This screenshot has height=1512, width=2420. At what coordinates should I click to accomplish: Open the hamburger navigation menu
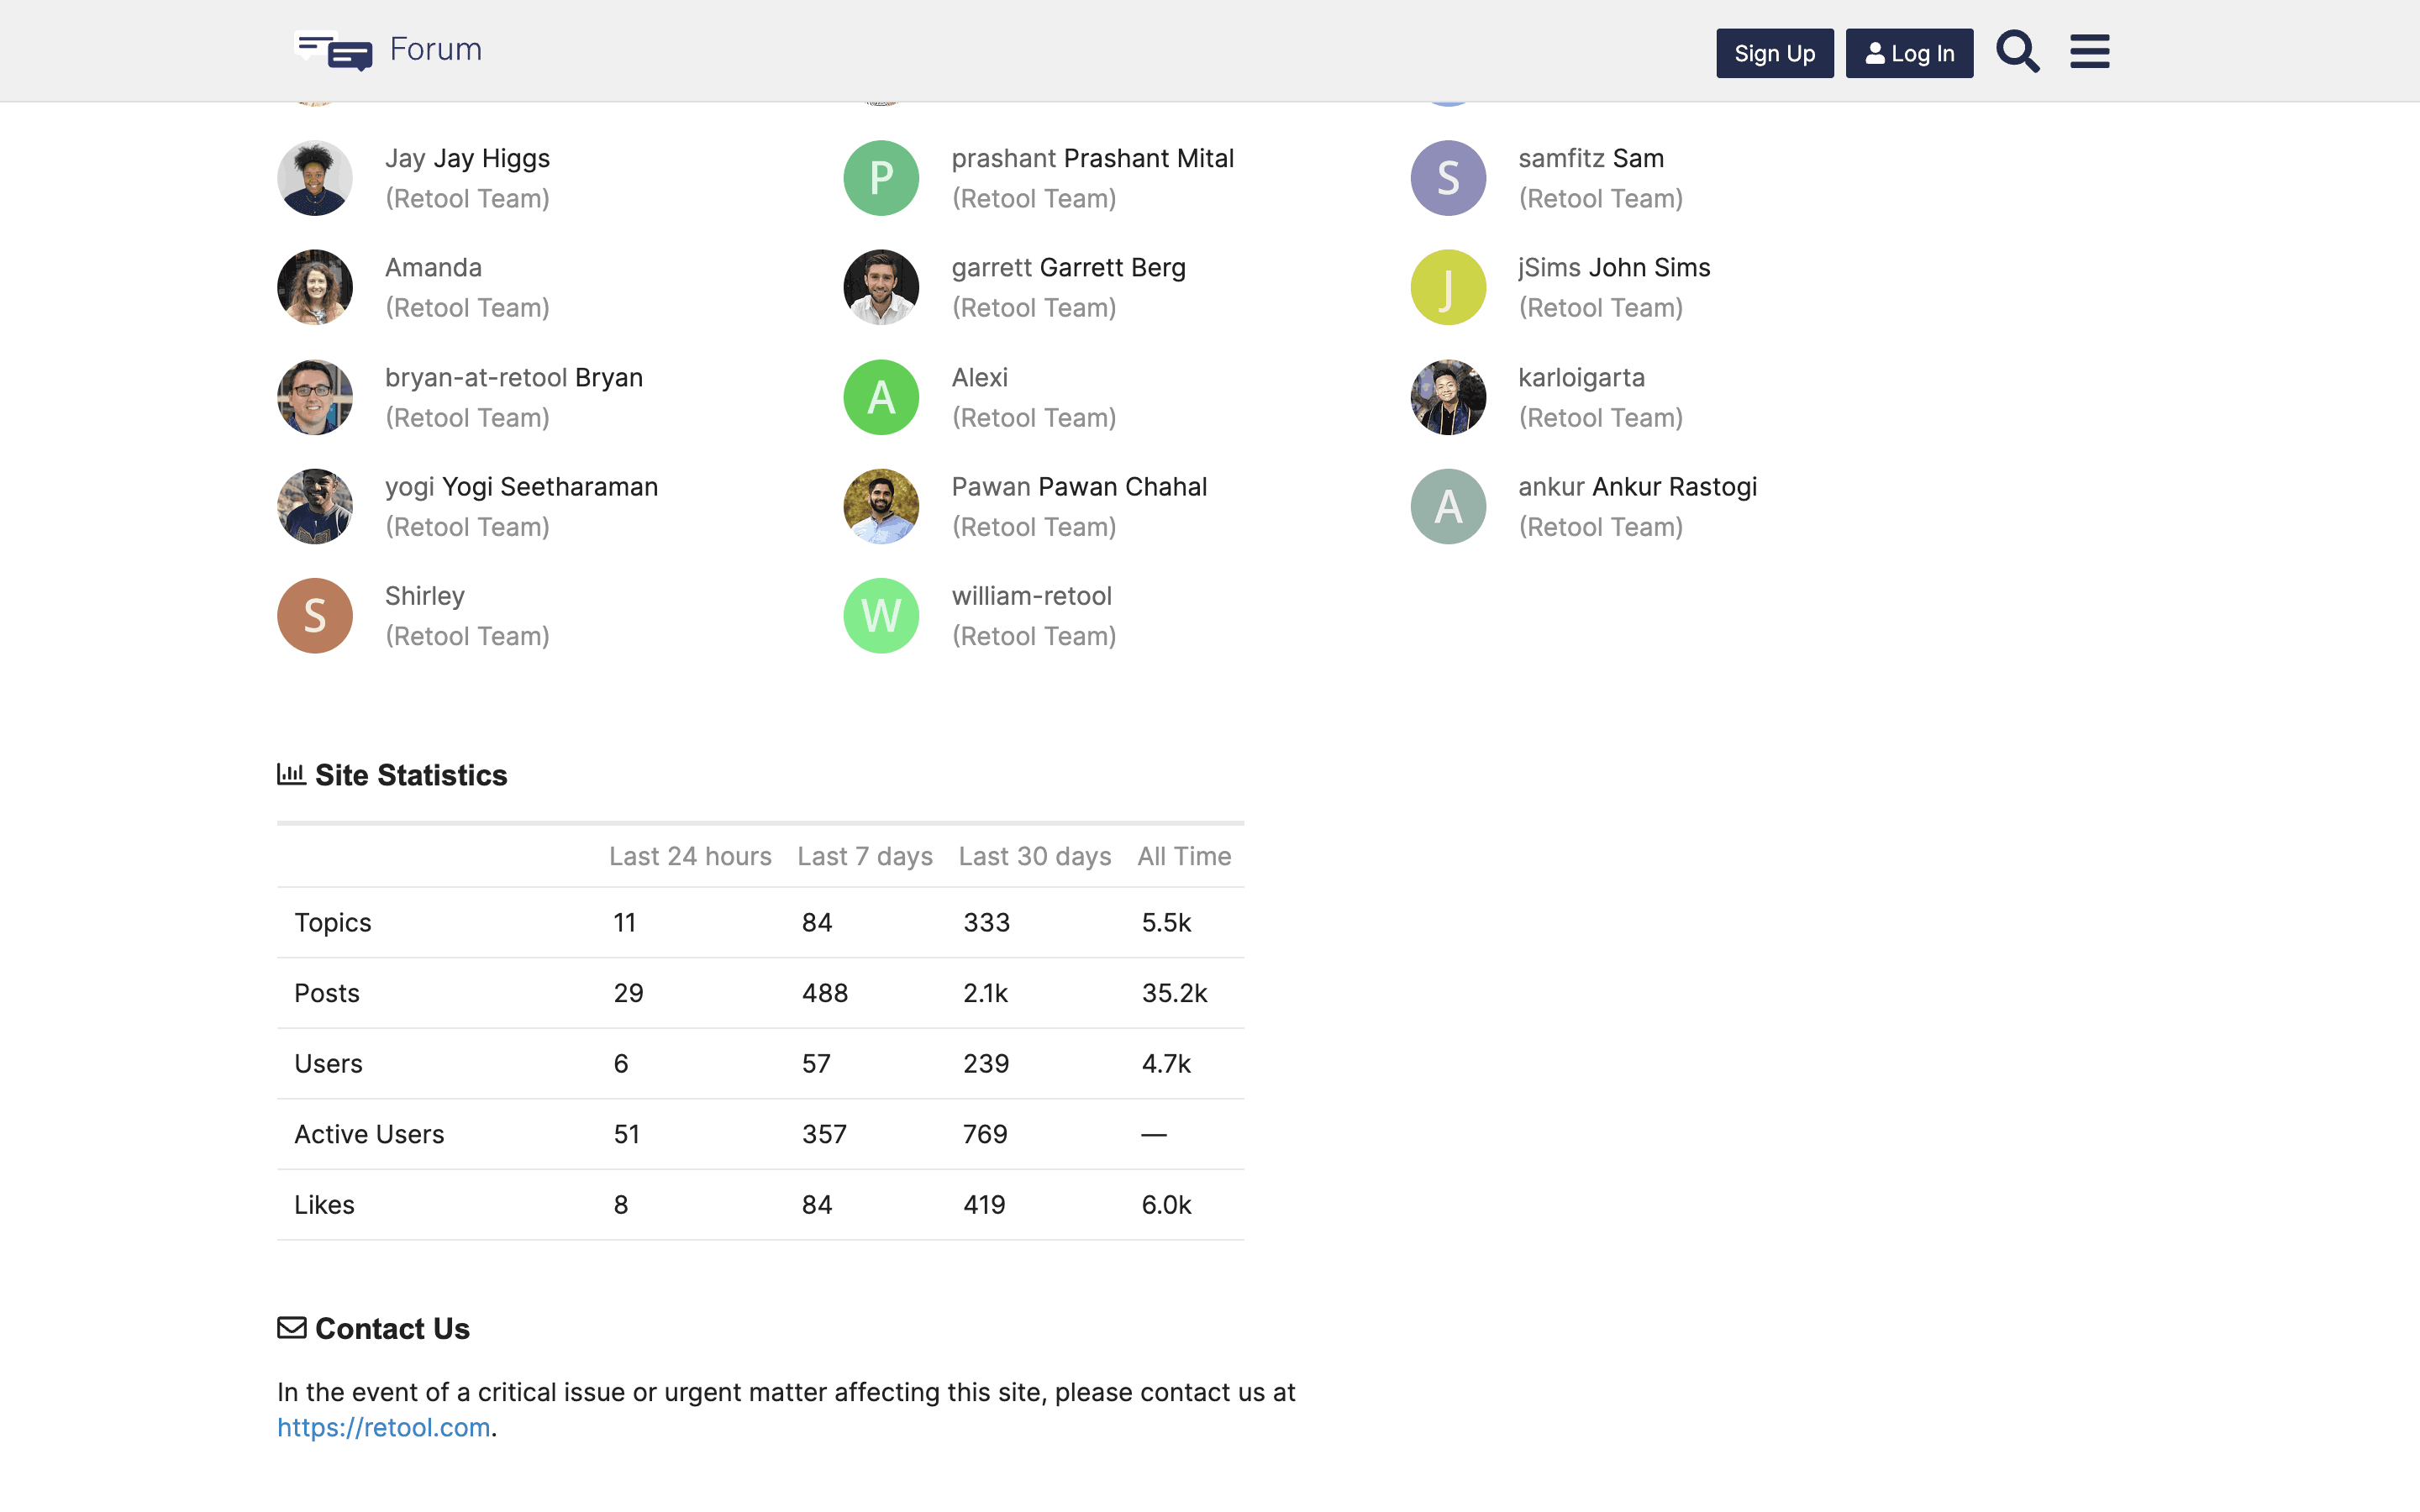[x=2090, y=51]
